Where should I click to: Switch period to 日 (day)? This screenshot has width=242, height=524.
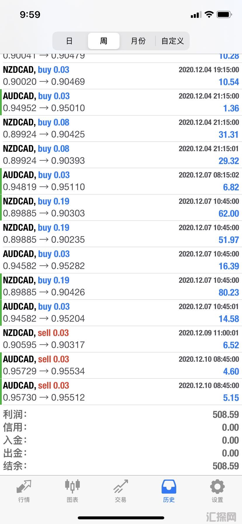(69, 41)
